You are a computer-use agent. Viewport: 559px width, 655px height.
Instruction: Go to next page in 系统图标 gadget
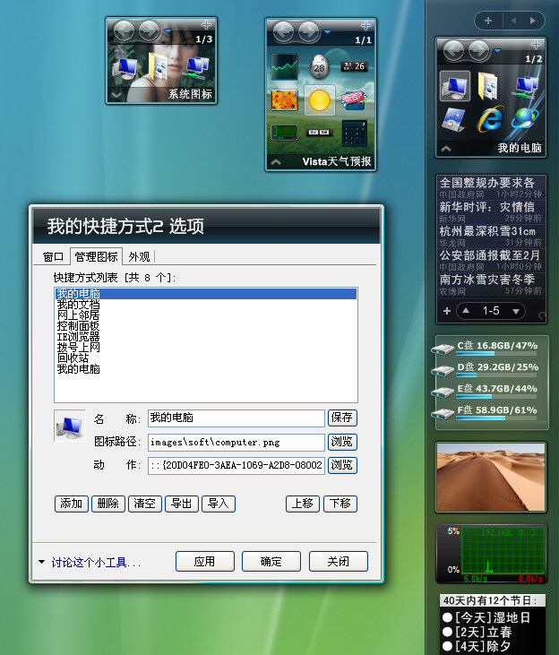[149, 30]
